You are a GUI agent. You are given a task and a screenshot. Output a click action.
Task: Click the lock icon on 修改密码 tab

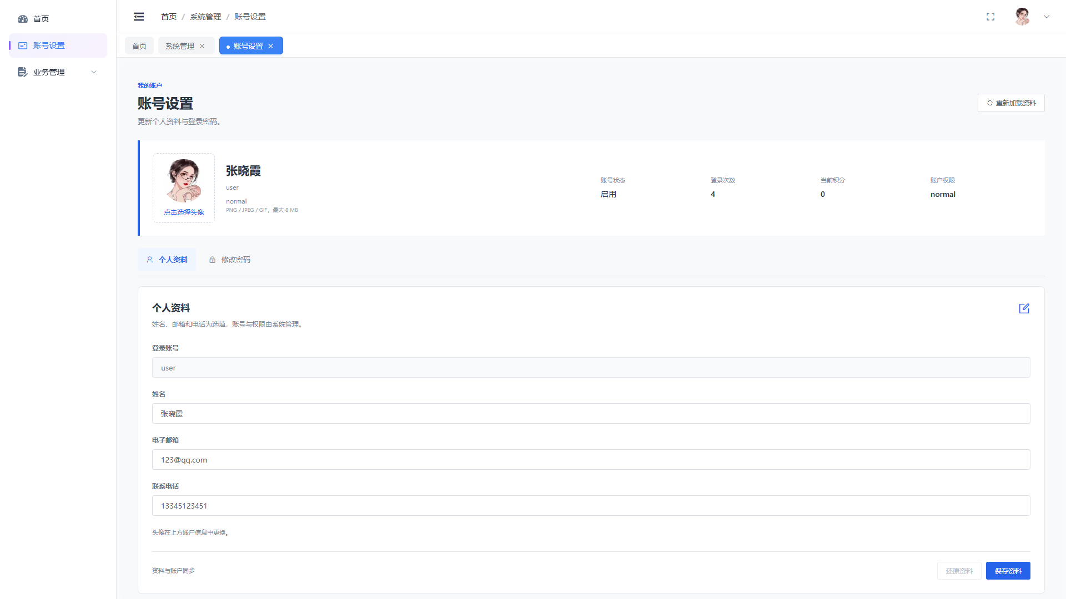[x=212, y=260]
